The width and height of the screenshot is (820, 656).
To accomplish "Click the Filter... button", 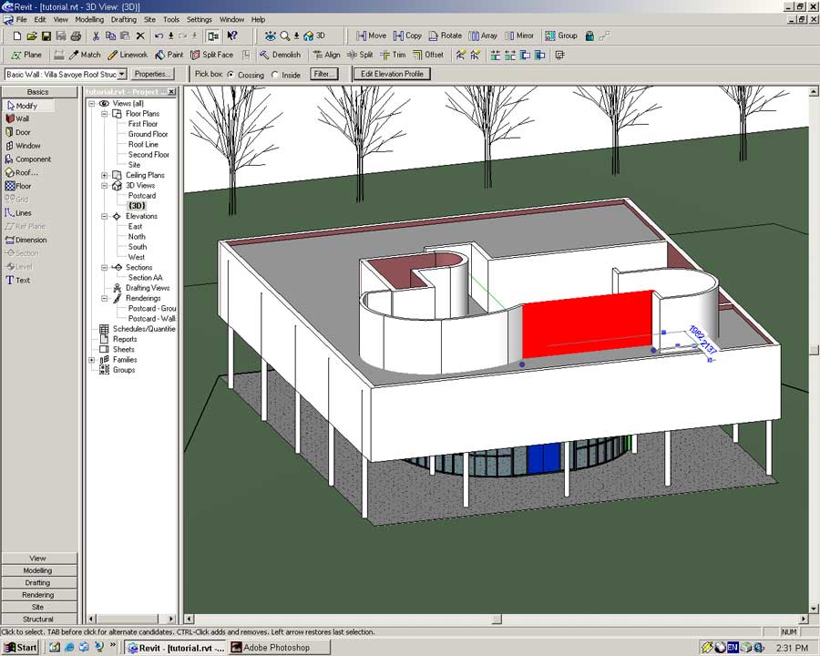I will 323,75.
